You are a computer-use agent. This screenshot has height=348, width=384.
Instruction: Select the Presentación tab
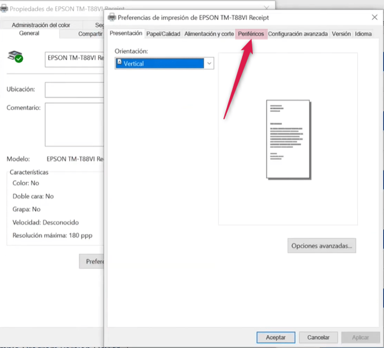126,34
